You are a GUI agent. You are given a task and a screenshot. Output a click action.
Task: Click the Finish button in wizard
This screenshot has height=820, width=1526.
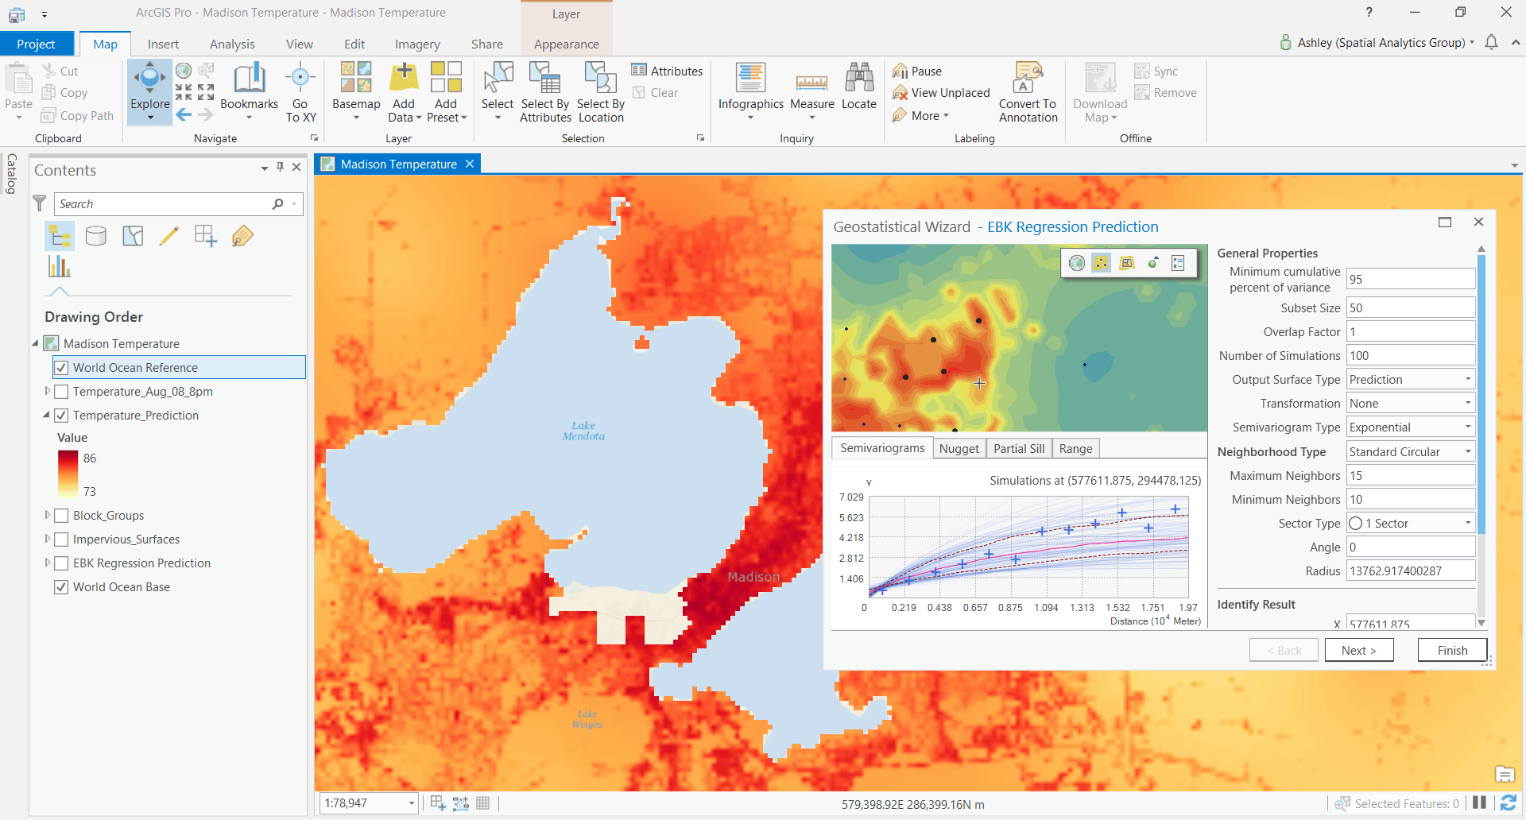pos(1452,650)
